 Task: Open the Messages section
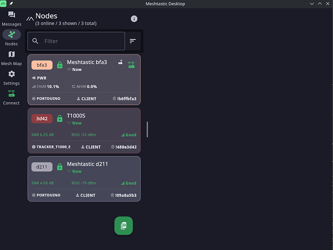click(12, 18)
